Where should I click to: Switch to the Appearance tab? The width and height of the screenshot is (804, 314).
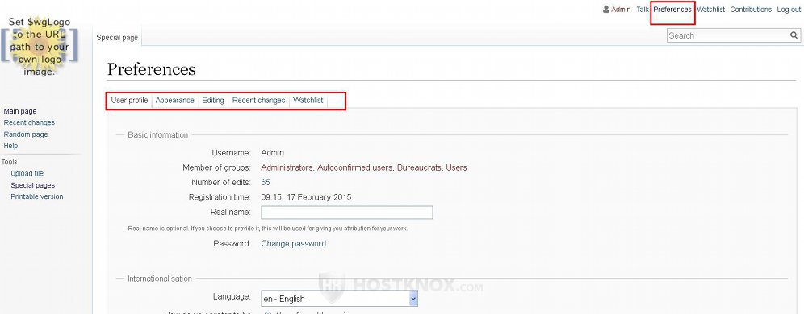(175, 100)
